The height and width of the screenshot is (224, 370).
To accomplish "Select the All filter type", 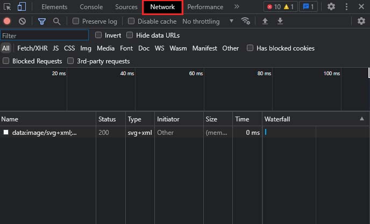I will 6,48.
